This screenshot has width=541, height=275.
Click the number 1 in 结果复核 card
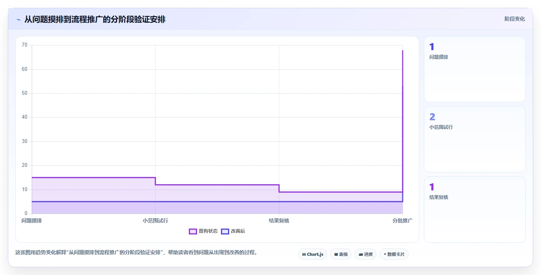coord(432,187)
